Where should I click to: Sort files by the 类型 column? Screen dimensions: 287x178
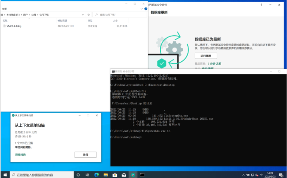click(x=90, y=21)
